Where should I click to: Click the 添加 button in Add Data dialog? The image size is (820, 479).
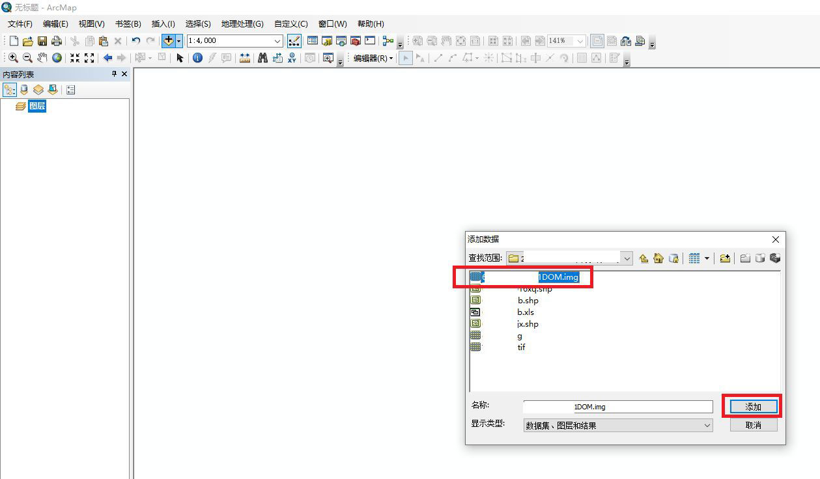[753, 407]
